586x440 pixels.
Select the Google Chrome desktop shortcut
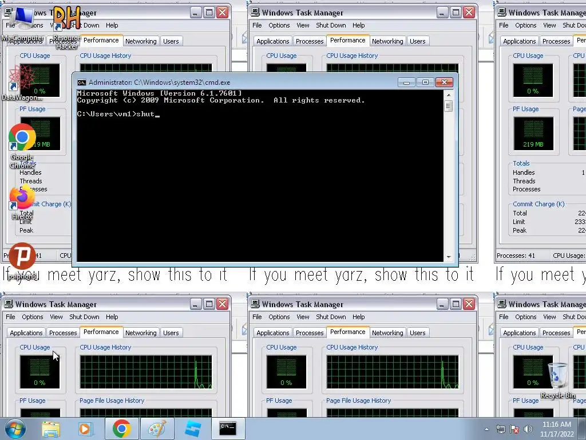22,146
